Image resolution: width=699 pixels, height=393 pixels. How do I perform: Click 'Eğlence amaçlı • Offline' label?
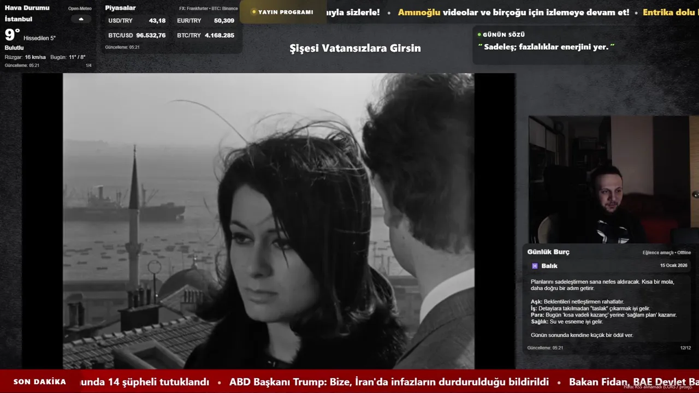coord(667,253)
